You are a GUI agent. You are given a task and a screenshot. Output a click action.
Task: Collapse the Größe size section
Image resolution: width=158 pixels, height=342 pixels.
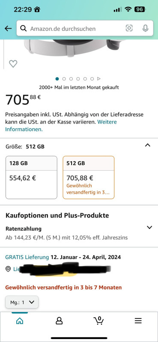pyautogui.click(x=148, y=145)
